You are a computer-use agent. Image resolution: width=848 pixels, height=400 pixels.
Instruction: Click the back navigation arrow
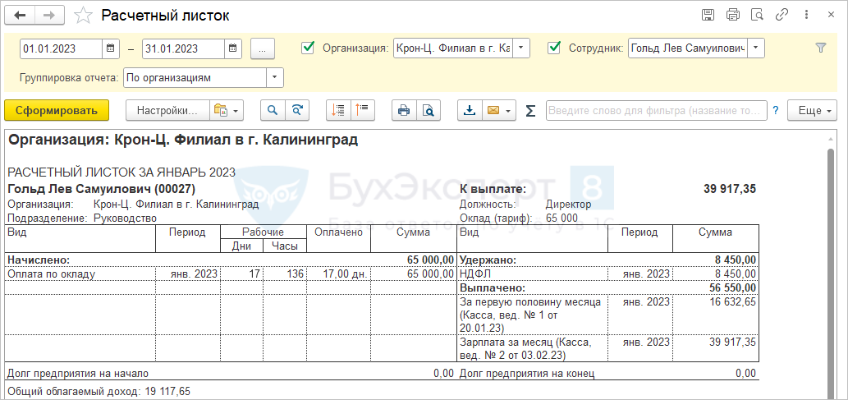(x=21, y=16)
